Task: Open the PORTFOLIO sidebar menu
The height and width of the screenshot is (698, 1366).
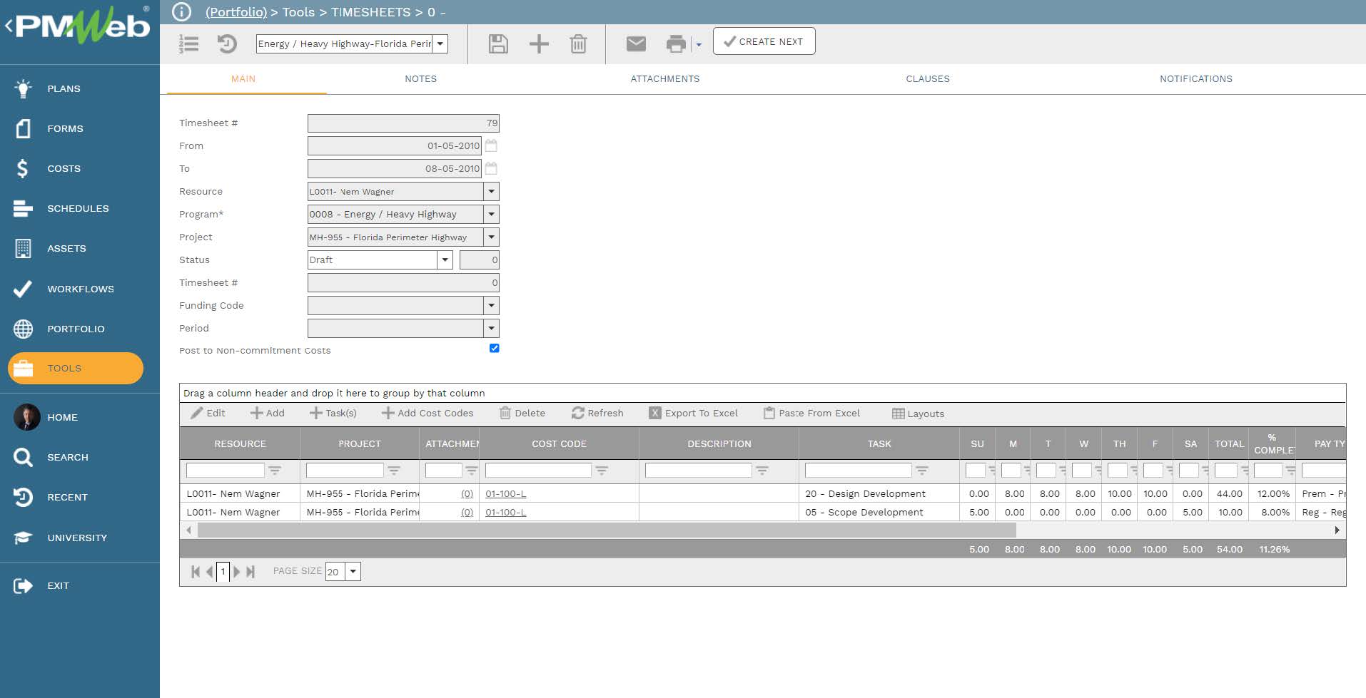Action: coord(76,329)
